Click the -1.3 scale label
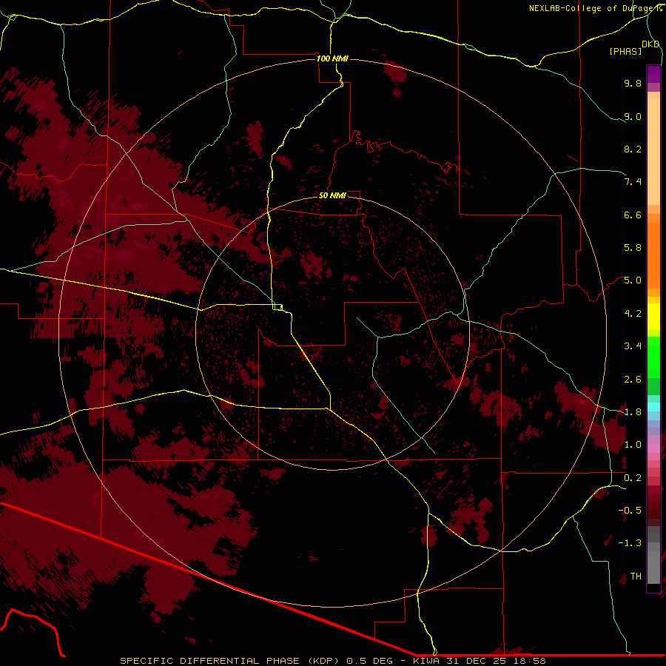Image resolution: width=666 pixels, height=666 pixels. coord(630,543)
